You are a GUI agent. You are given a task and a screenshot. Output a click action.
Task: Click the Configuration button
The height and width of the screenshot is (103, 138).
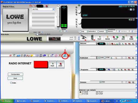point(15,74)
